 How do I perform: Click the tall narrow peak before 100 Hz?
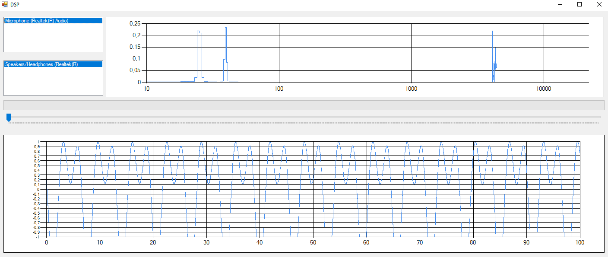coord(225,55)
